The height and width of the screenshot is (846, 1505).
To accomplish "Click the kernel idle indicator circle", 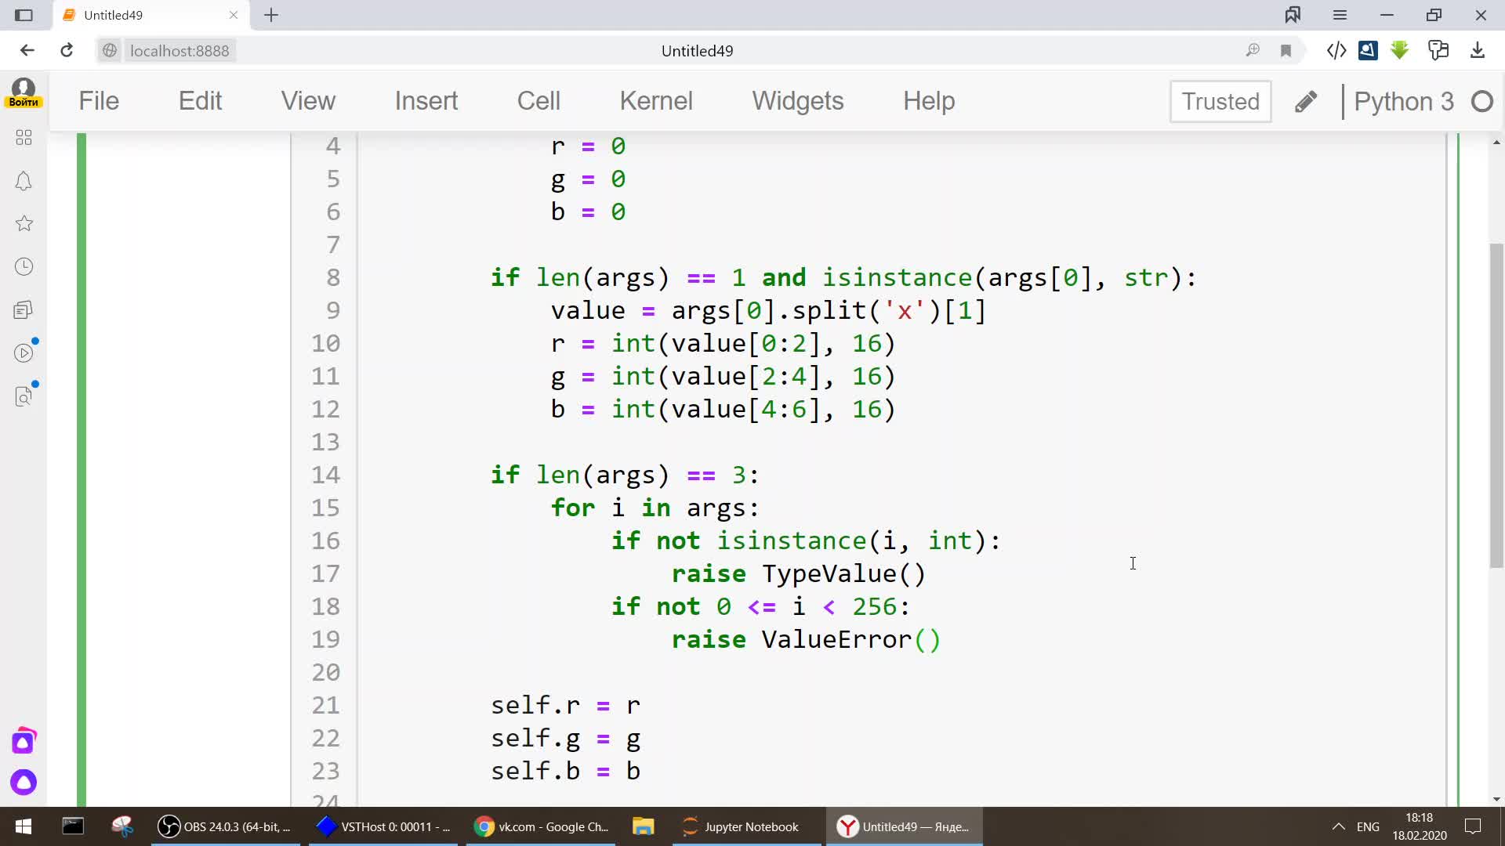I will click(1482, 102).
